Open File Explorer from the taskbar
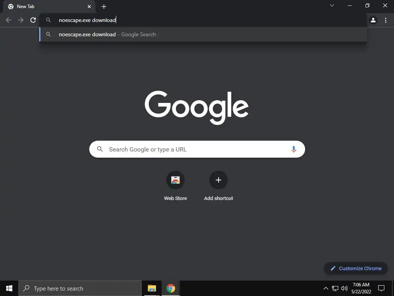Screen dimensions: 394x296 pyautogui.click(x=152, y=288)
